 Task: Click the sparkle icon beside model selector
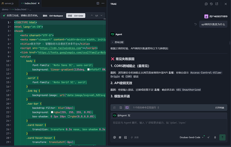click(208, 137)
